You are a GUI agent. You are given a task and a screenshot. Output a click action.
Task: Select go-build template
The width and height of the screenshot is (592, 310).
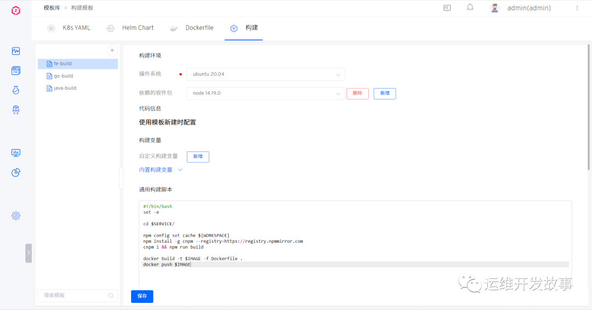click(x=78, y=75)
